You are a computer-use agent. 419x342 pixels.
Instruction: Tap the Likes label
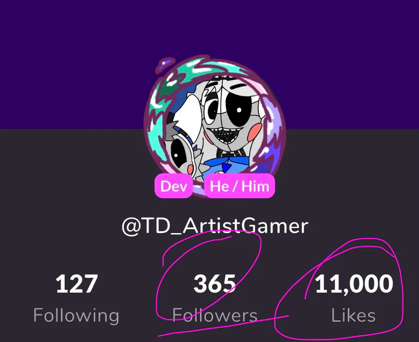point(353,315)
